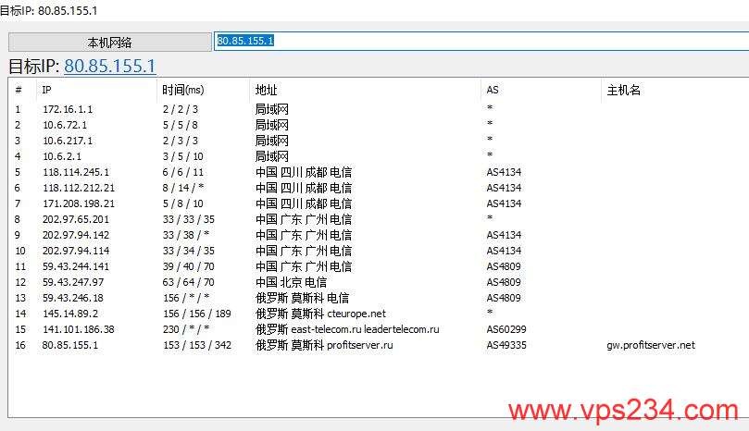Click the 俄罗斯 莫斯科 cteurope.net address cell
The width and height of the screenshot is (749, 431).
point(320,314)
